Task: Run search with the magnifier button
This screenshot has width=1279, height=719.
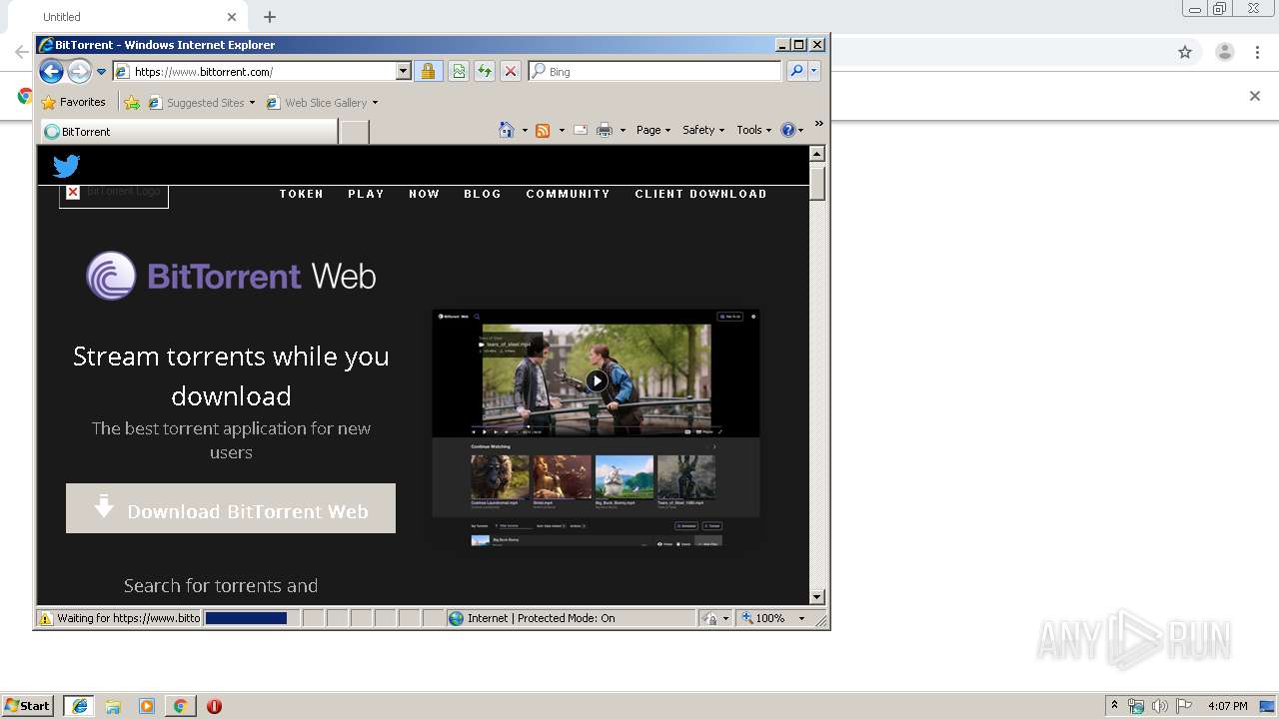Action: click(x=796, y=72)
